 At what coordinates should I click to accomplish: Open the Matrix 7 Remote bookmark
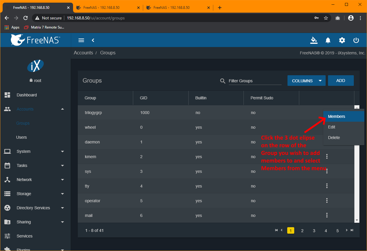coord(44,27)
